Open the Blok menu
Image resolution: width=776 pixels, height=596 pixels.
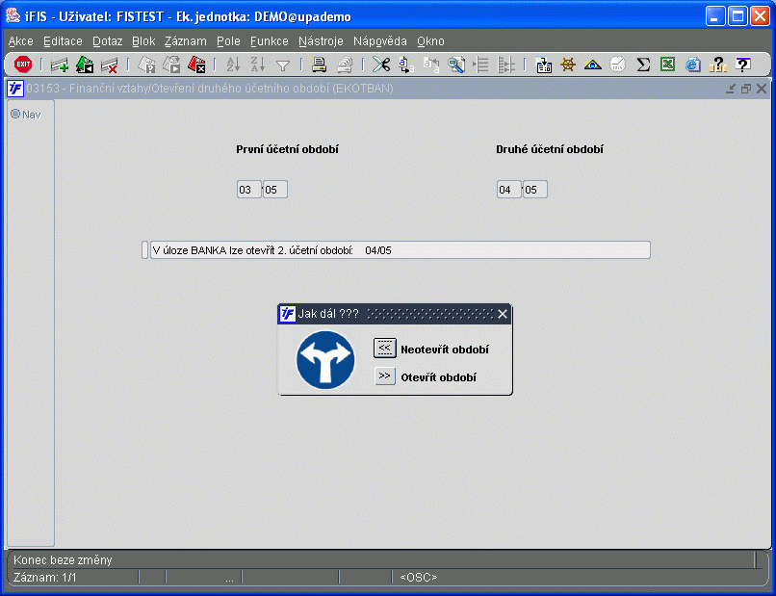pos(143,41)
